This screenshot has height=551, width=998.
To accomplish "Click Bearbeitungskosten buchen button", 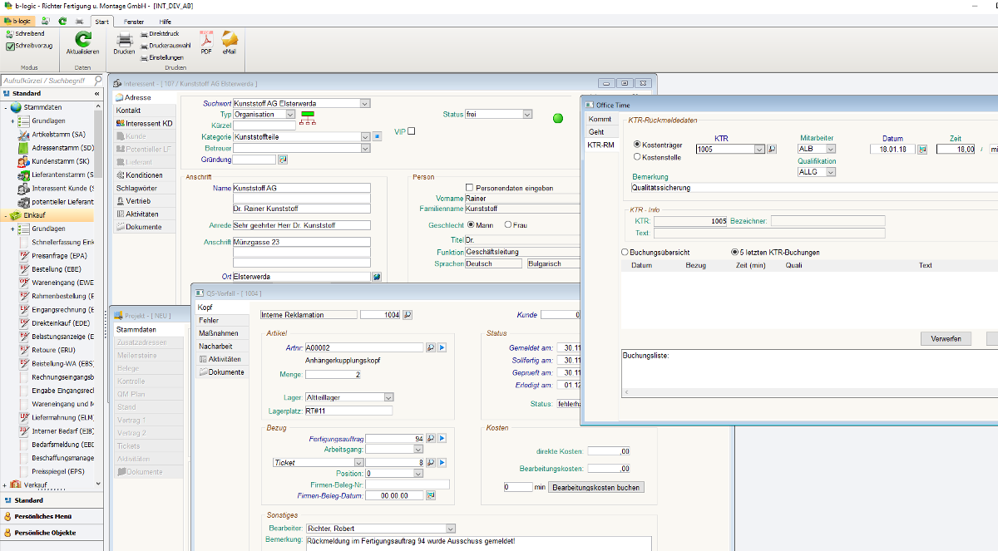I will point(595,487).
